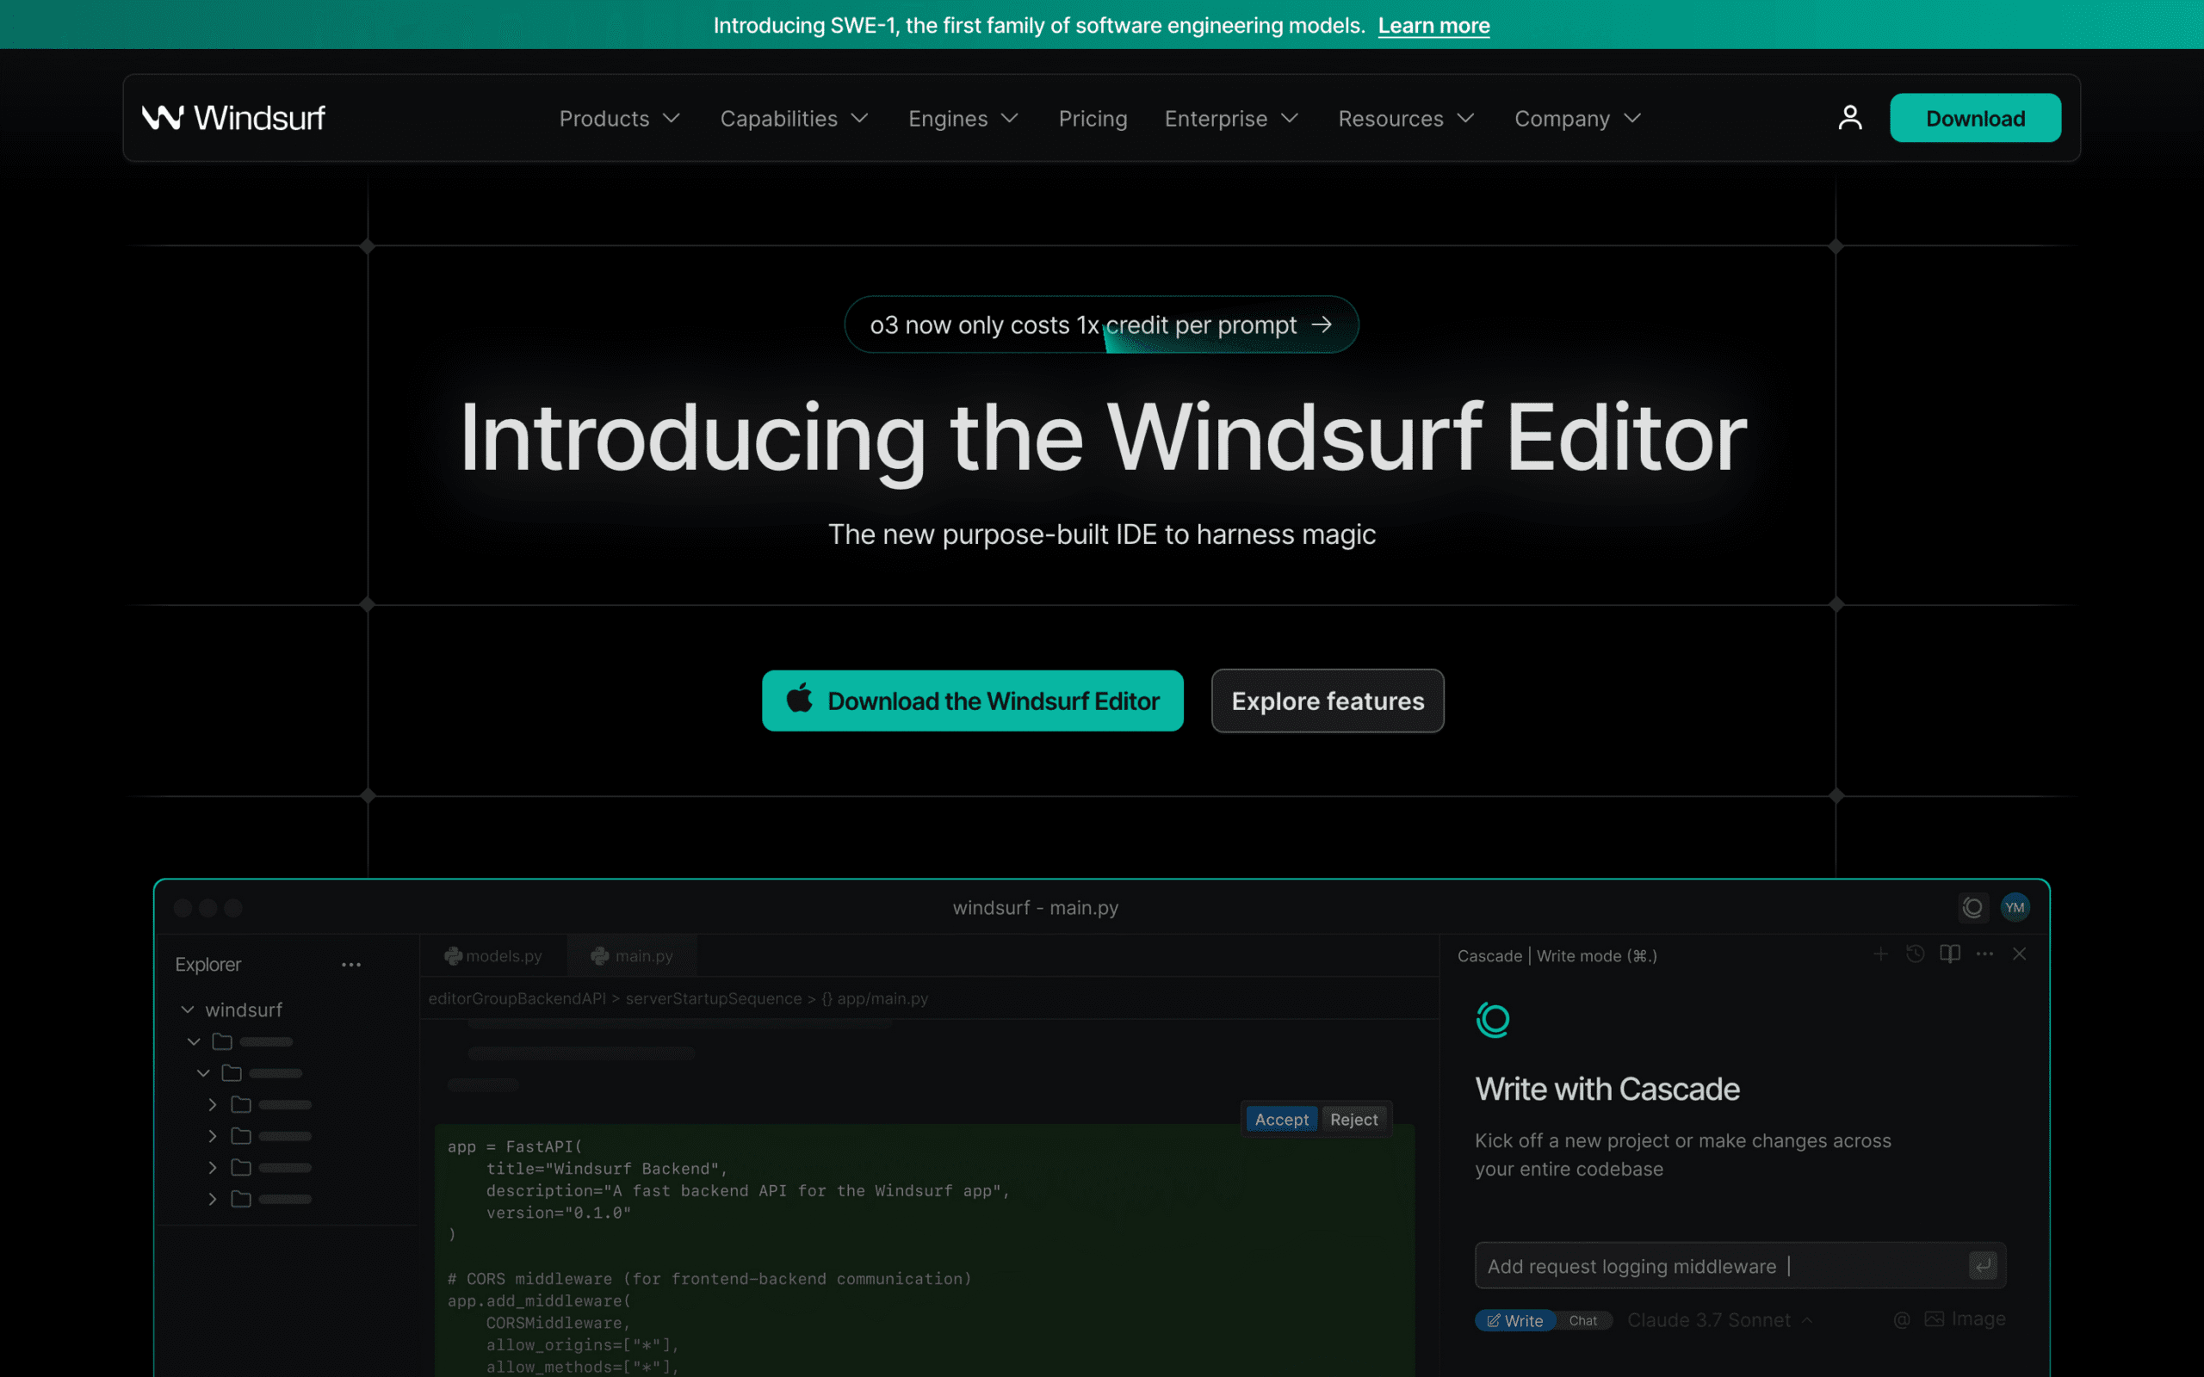Click the open book icon in Cascade panel

[1950, 954]
